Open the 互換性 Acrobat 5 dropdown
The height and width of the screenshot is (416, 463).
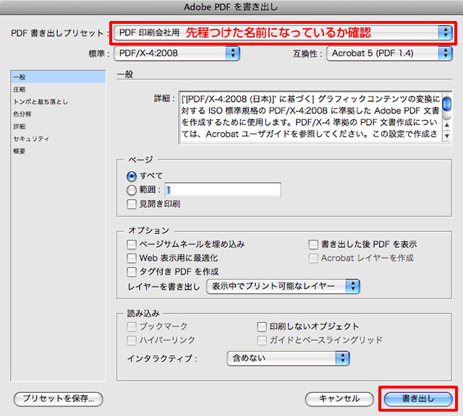pyautogui.click(x=389, y=53)
